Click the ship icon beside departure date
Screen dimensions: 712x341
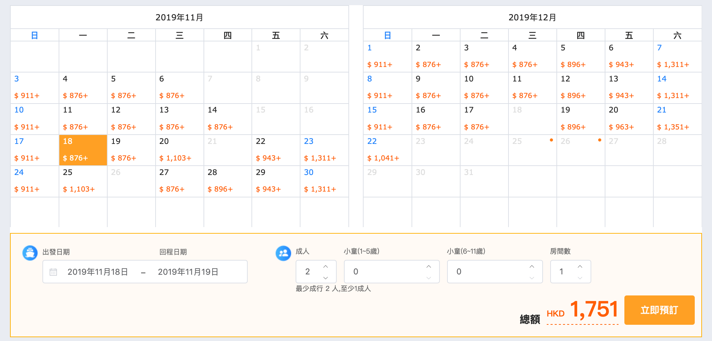coord(30,253)
